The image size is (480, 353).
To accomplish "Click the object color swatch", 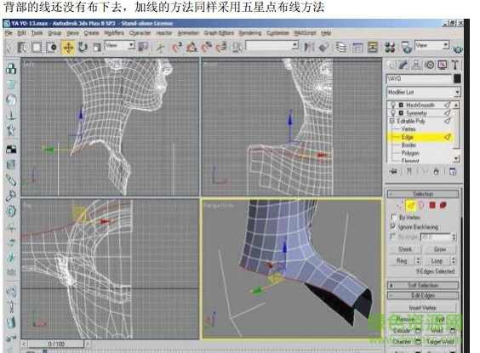I will tap(457, 78).
